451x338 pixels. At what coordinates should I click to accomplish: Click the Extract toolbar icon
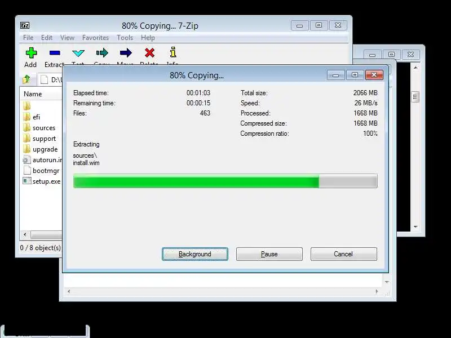[55, 53]
